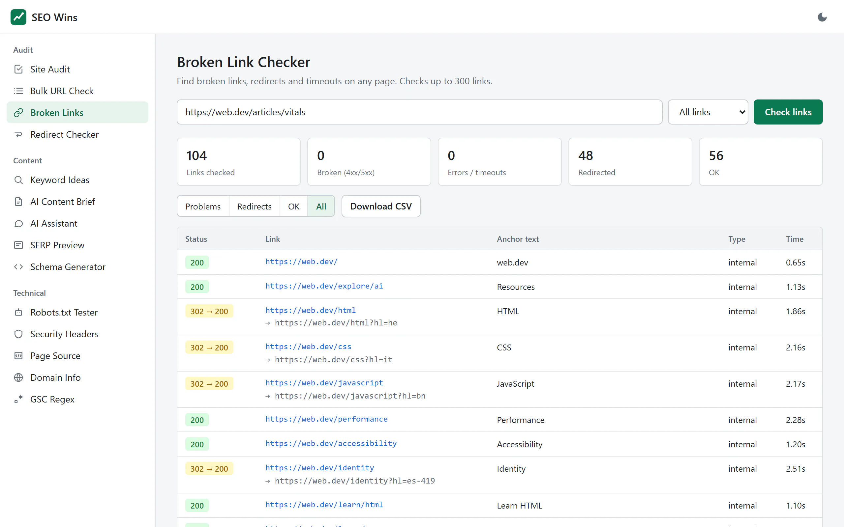844x527 pixels.
Task: Click the Security Headers shield icon
Action: click(x=18, y=334)
